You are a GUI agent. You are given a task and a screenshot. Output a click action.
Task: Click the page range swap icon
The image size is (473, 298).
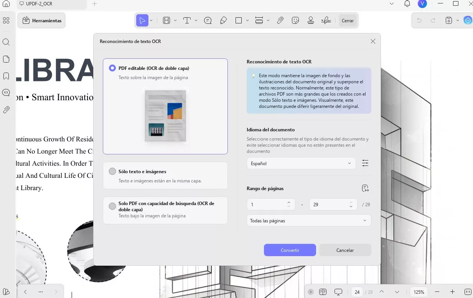click(x=365, y=188)
